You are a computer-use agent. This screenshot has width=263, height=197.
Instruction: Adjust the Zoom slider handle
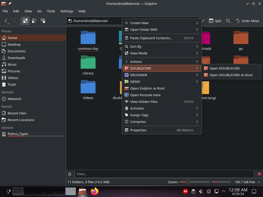188,182
